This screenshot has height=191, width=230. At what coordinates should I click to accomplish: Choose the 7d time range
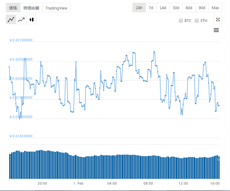point(151,8)
